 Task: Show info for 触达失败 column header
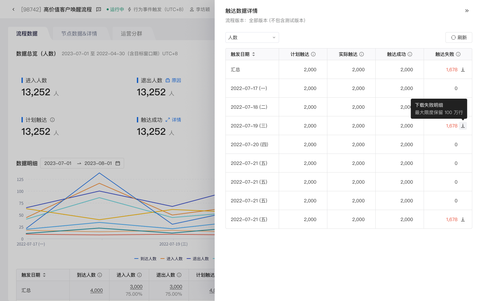pyautogui.click(x=458, y=54)
